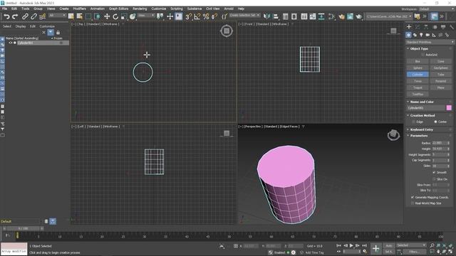Click the Render Setup teapot icon
The height and width of the screenshot is (256, 456).
pos(341,16)
